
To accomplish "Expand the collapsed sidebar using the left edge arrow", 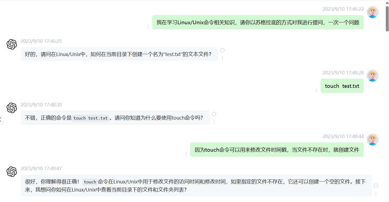I will [1, 120].
